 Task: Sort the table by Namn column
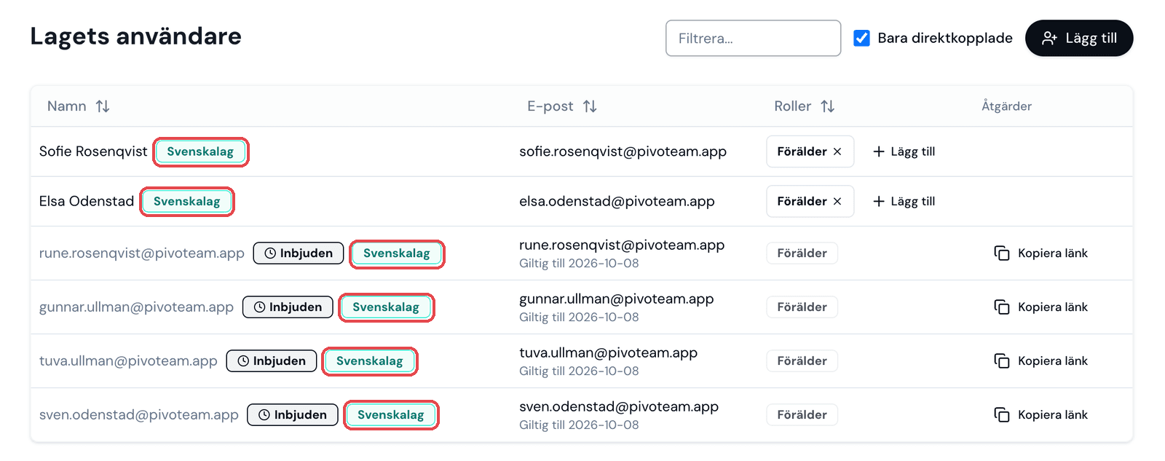(78, 106)
